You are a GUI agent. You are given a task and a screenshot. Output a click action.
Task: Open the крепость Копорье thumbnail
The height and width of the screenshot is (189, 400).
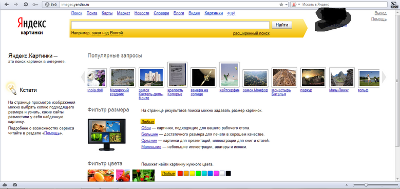tap(177, 74)
